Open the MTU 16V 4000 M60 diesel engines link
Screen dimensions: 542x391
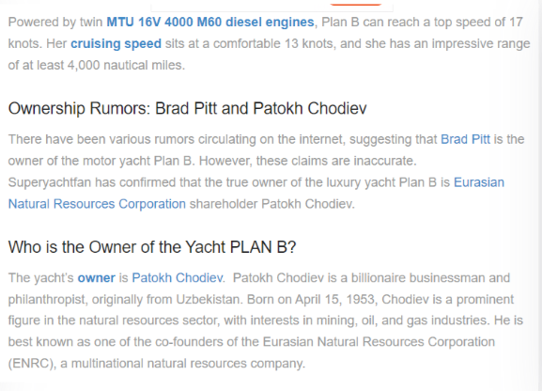pyautogui.click(x=210, y=23)
